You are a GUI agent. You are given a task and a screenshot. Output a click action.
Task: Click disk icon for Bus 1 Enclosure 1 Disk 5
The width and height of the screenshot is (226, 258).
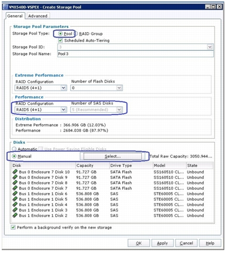point(15,199)
